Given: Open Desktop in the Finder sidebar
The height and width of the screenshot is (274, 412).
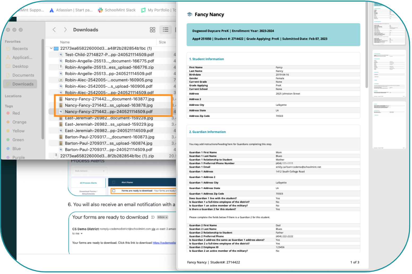Looking at the screenshot, I should (x=20, y=66).
